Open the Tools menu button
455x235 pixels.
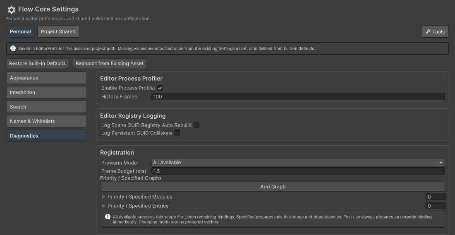[435, 31]
